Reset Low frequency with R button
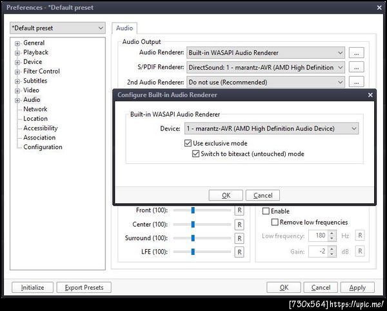 click(x=360, y=236)
